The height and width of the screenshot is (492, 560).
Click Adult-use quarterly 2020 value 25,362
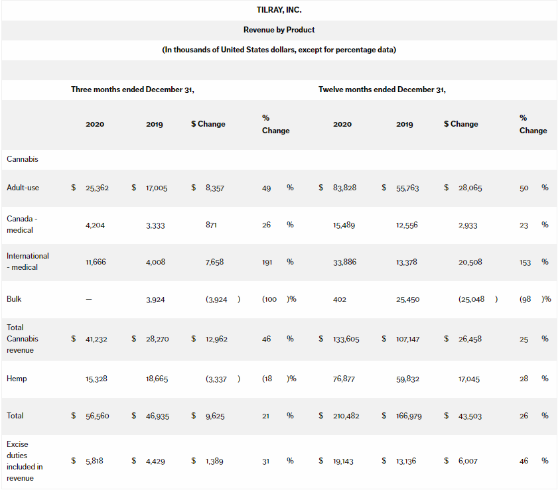(97, 188)
